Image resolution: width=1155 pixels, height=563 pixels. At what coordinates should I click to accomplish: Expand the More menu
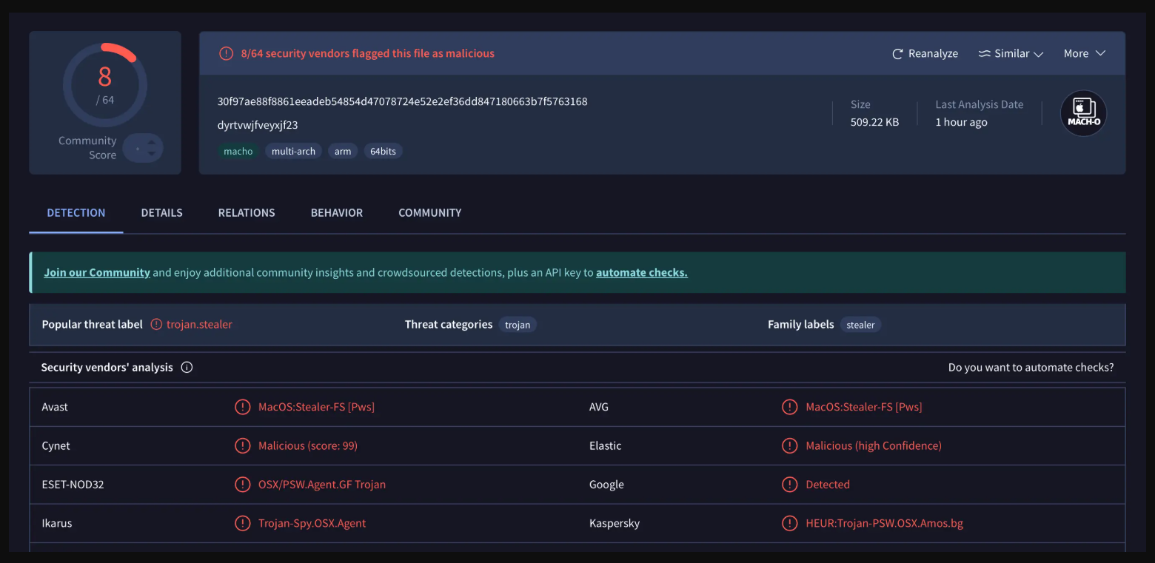click(1084, 53)
